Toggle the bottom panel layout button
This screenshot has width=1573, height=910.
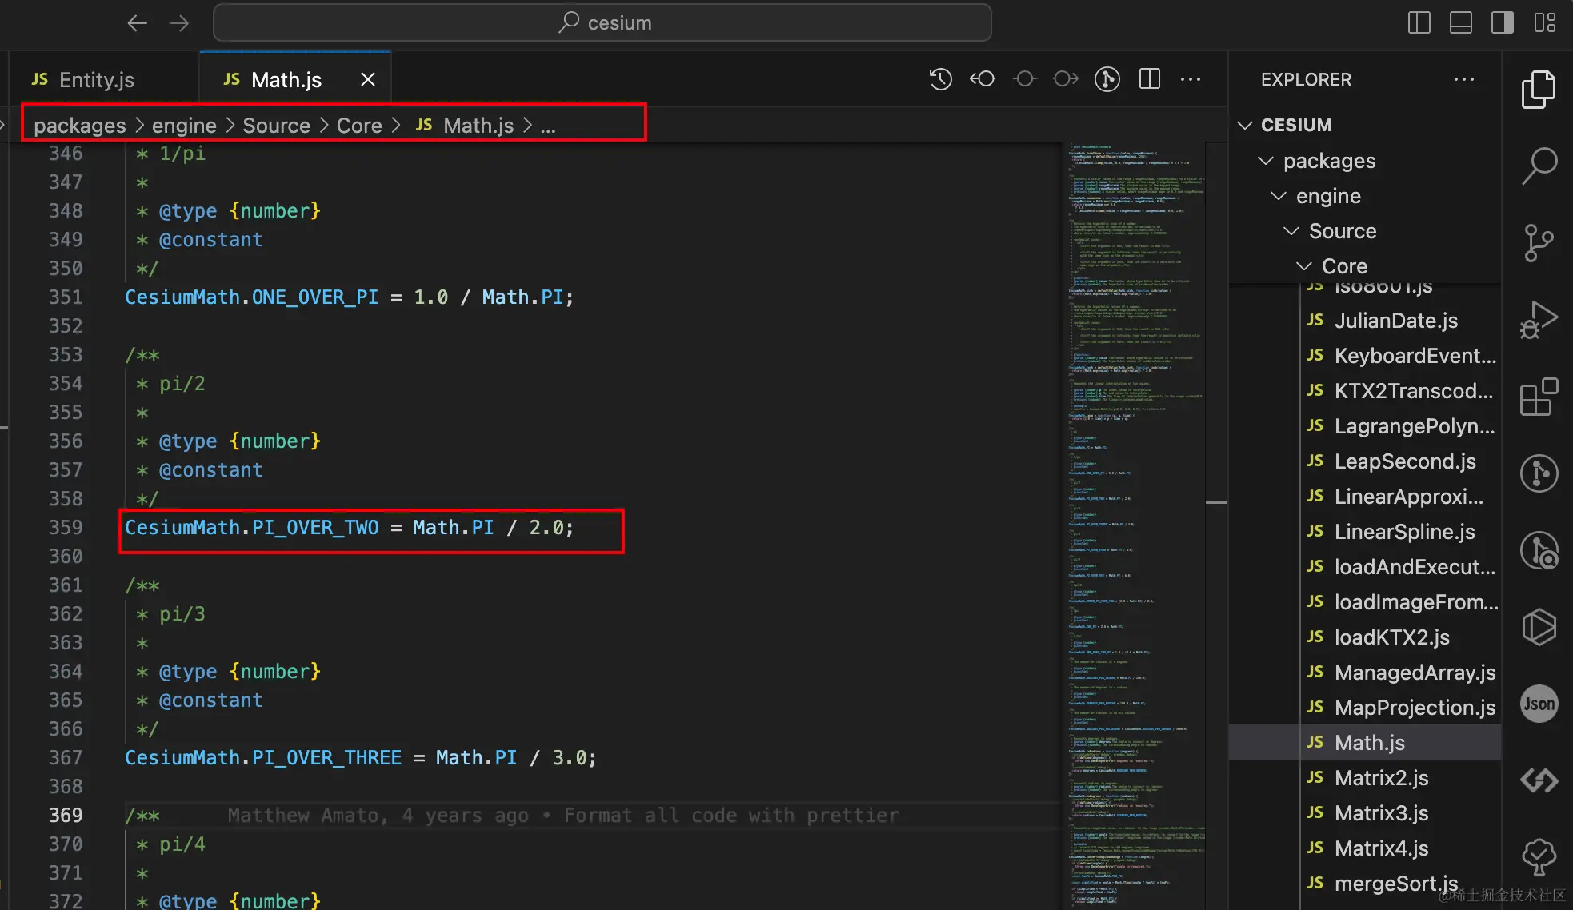pyautogui.click(x=1460, y=22)
